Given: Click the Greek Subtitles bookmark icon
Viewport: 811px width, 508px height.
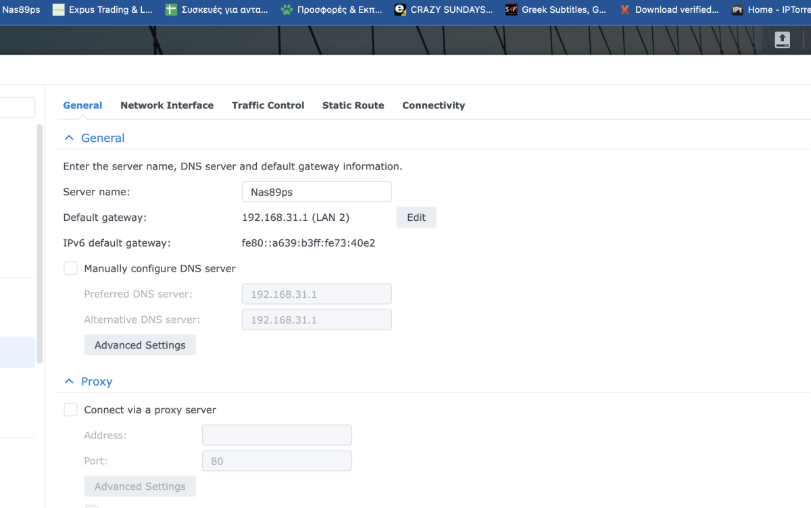Looking at the screenshot, I should 510,9.
